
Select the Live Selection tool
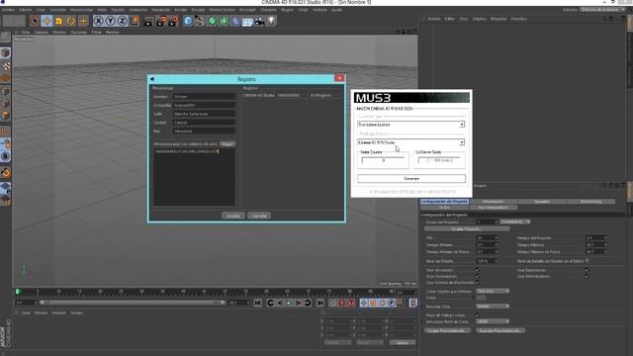coord(35,21)
